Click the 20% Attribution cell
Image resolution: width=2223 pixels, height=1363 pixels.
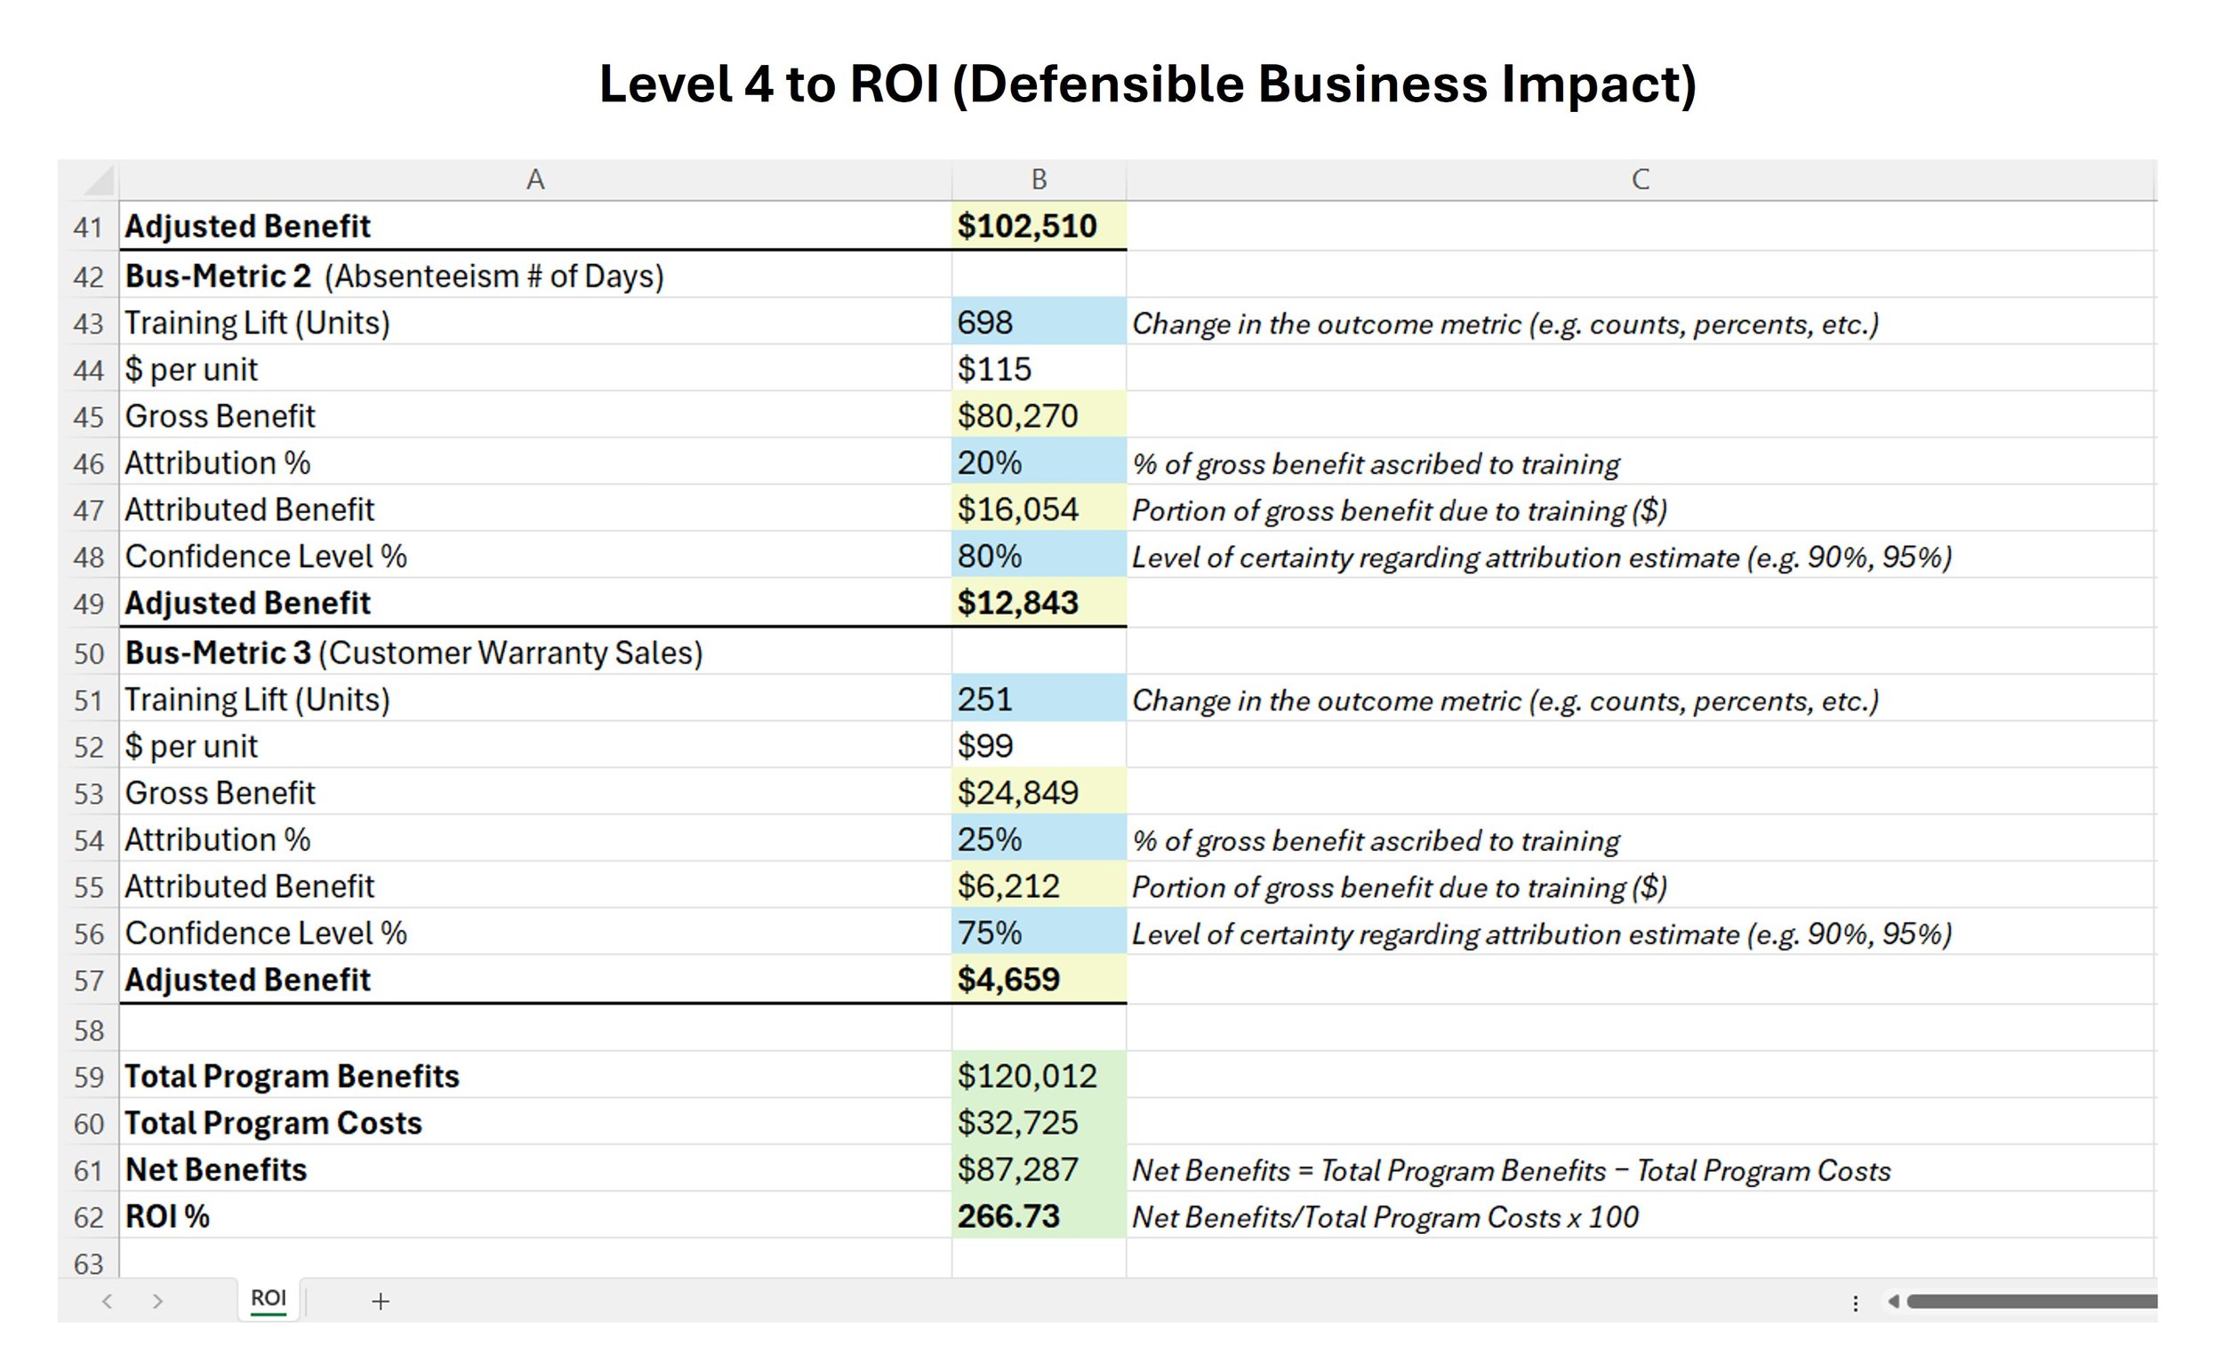(x=1038, y=462)
